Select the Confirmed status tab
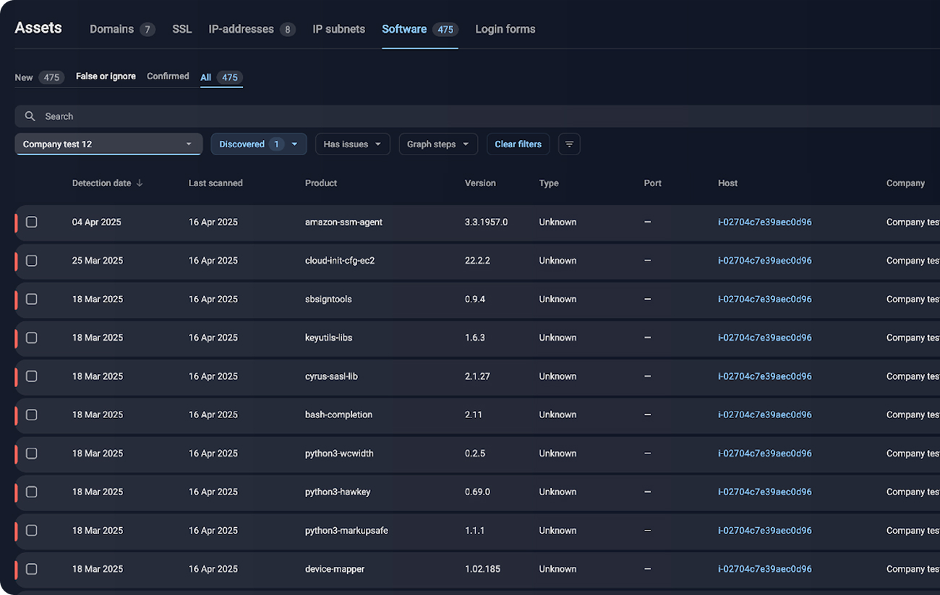This screenshot has height=595, width=940. pos(168,77)
